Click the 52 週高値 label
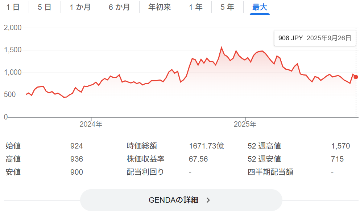The width and height of the screenshot is (360, 215). pos(264,146)
